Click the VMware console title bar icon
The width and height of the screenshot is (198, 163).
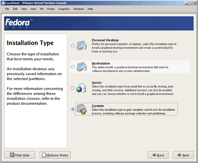point(3,3)
